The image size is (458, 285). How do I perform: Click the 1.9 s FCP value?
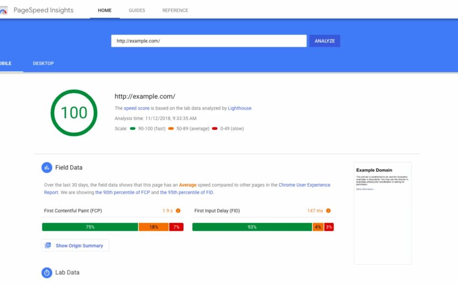(x=167, y=211)
